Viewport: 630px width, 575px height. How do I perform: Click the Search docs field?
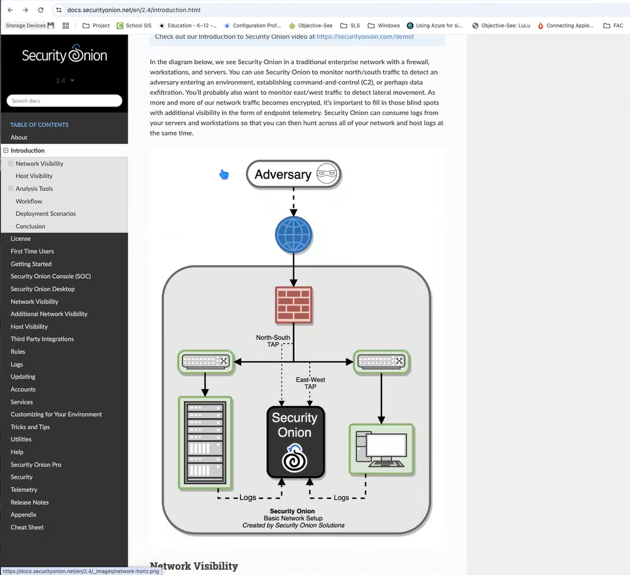click(x=64, y=101)
